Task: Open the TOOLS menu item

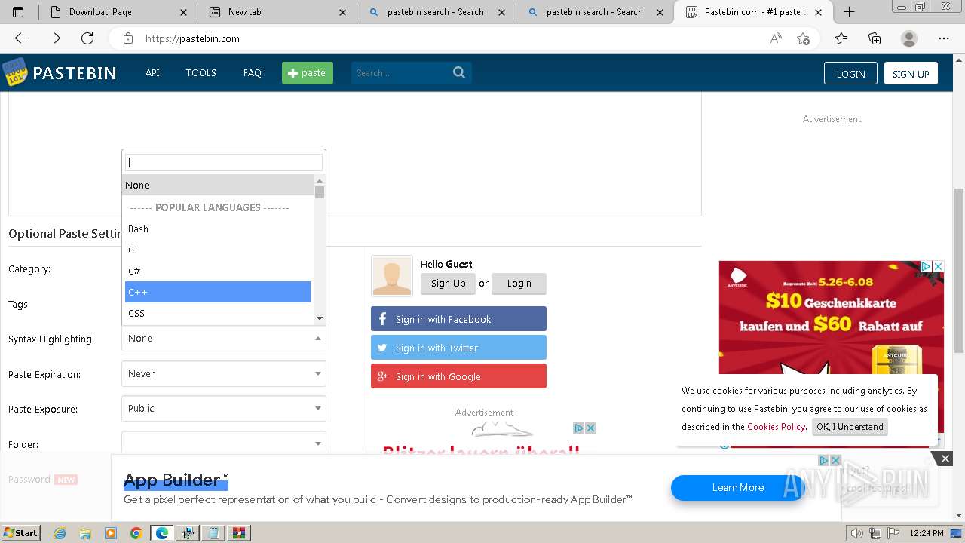Action: point(201,72)
